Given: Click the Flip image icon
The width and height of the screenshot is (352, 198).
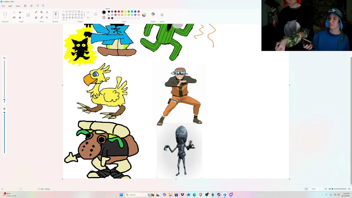Looking at the screenshot, I should [x=20, y=18].
